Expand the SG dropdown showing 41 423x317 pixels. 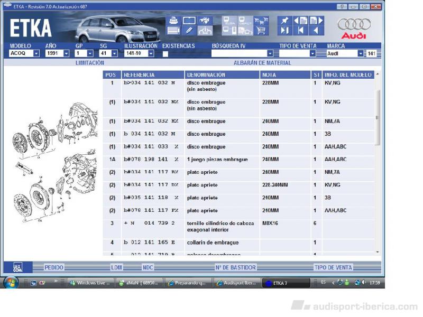pos(114,53)
